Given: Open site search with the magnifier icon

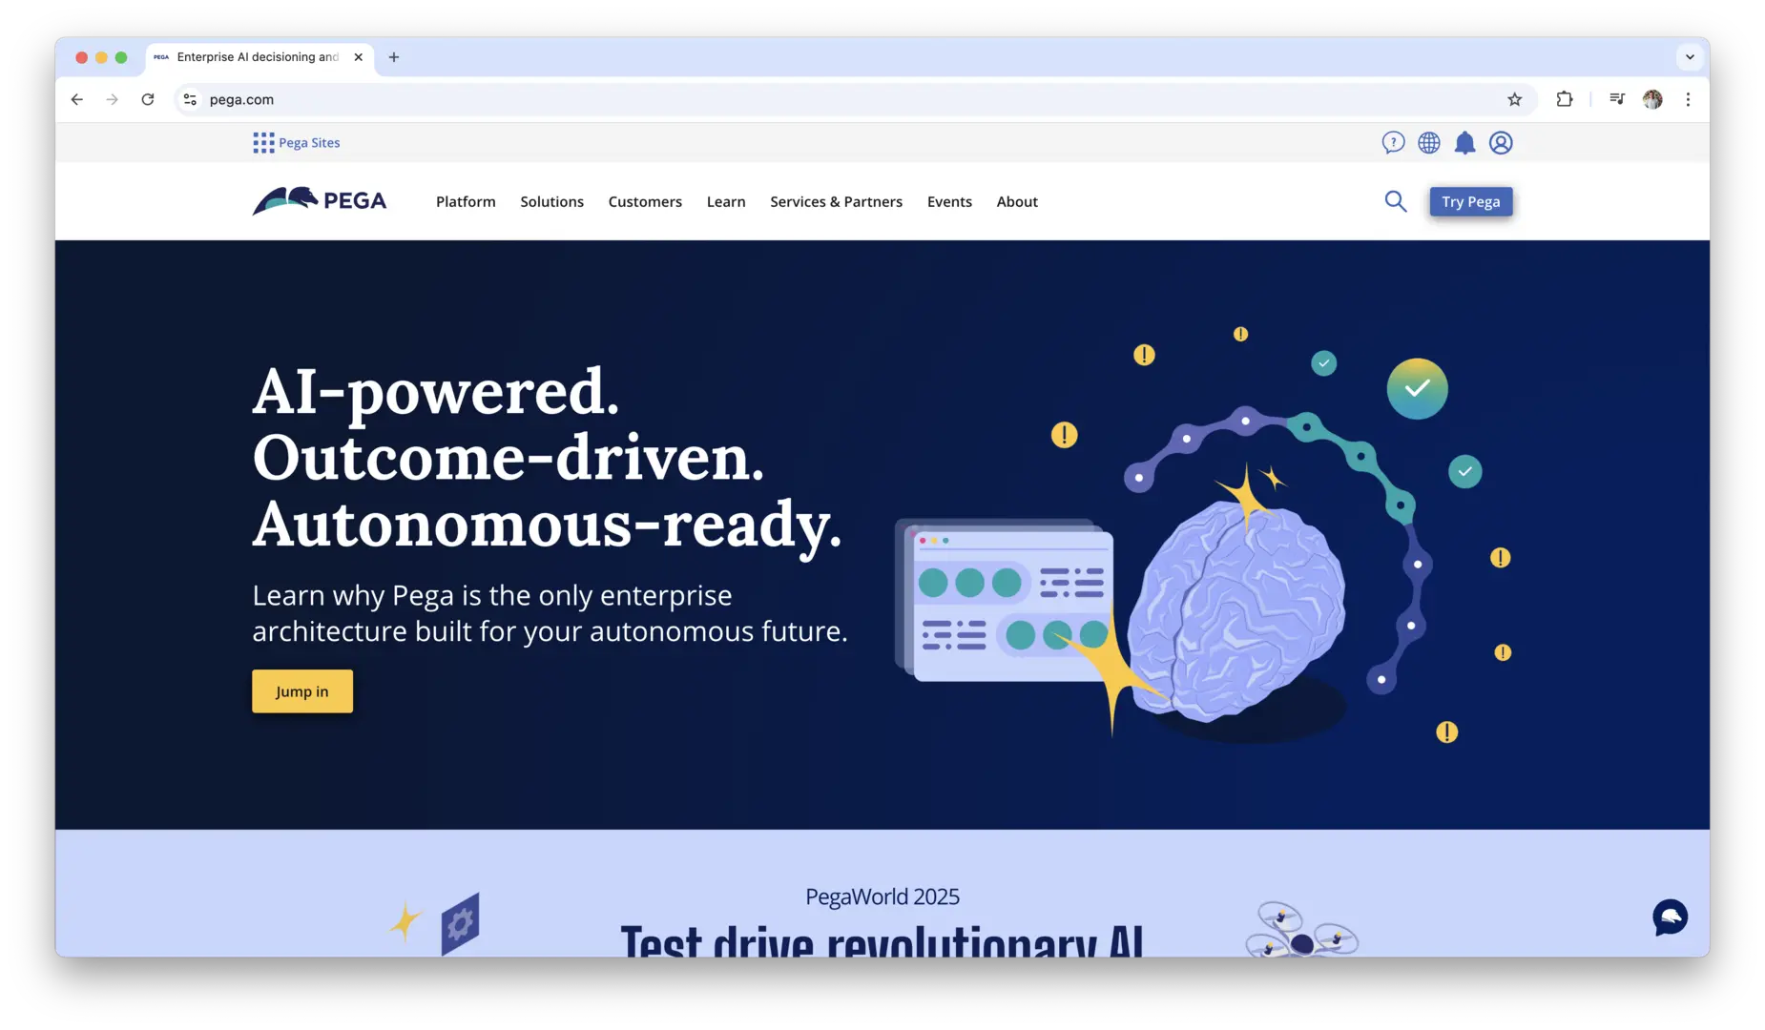Looking at the screenshot, I should coord(1396,201).
